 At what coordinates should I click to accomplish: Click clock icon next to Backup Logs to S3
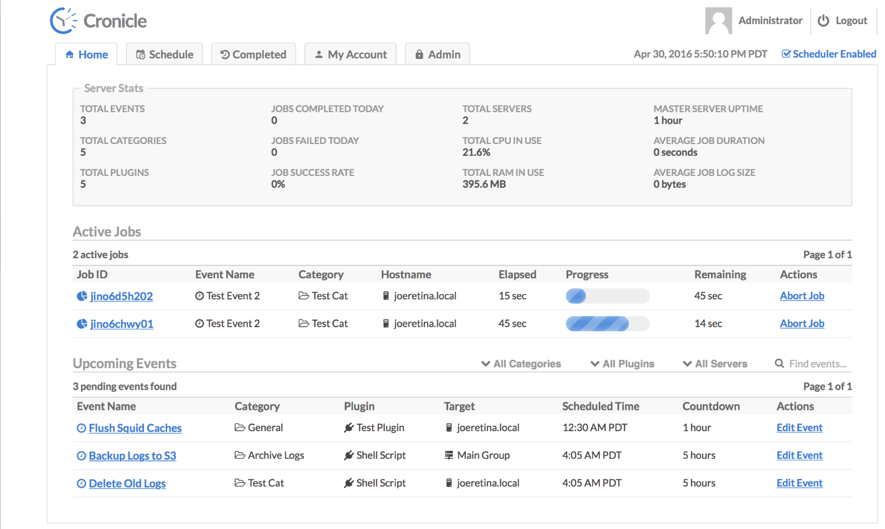[x=82, y=456]
